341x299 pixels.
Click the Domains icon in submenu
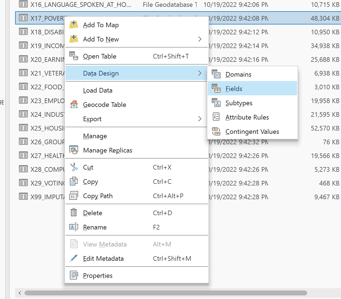(216, 74)
